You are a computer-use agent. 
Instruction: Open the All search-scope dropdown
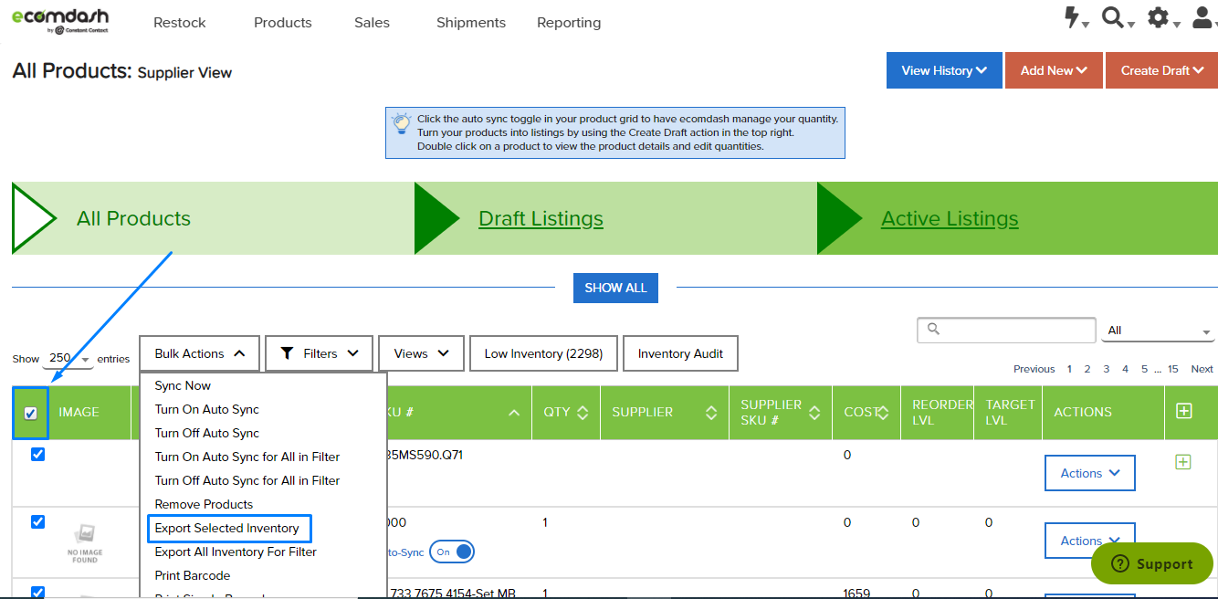coord(1159,331)
